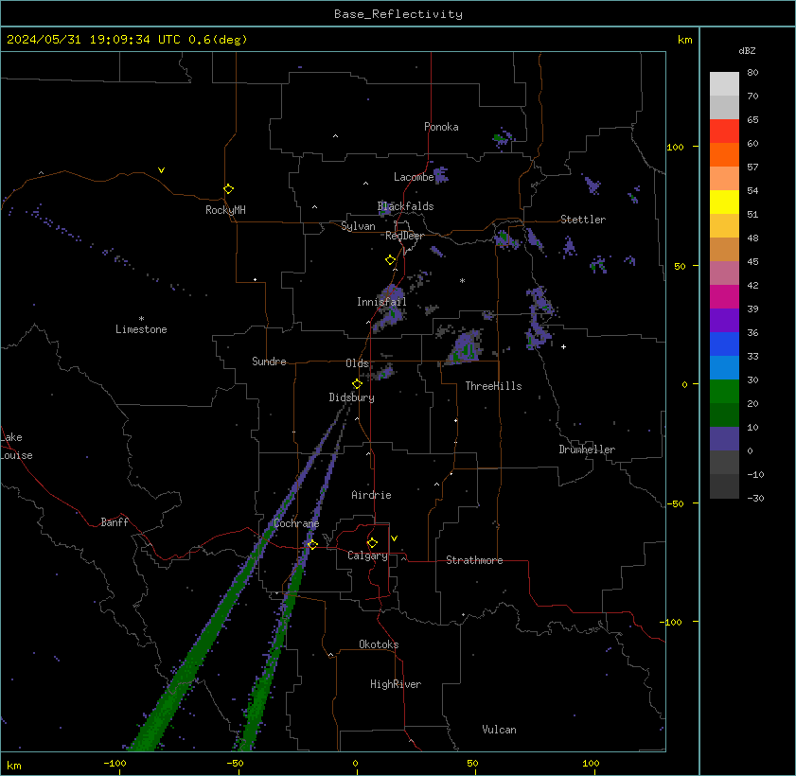Click the Vulcan town label
Image resolution: width=796 pixels, height=776 pixels.
coord(499,730)
